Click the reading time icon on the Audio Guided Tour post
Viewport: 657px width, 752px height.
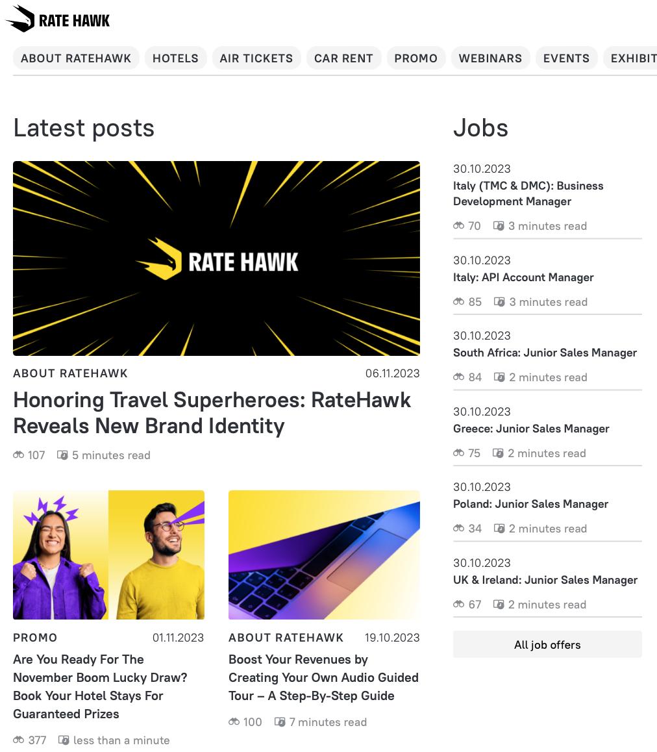pyautogui.click(x=280, y=722)
